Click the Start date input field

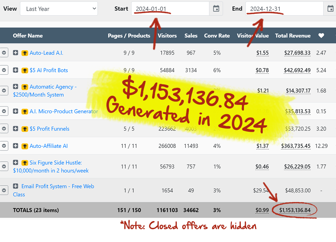point(170,9)
